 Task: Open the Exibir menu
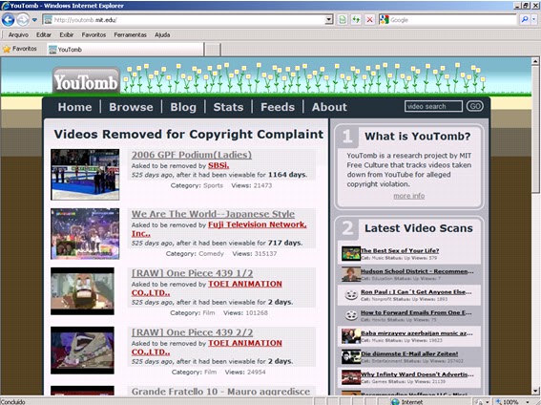point(66,34)
